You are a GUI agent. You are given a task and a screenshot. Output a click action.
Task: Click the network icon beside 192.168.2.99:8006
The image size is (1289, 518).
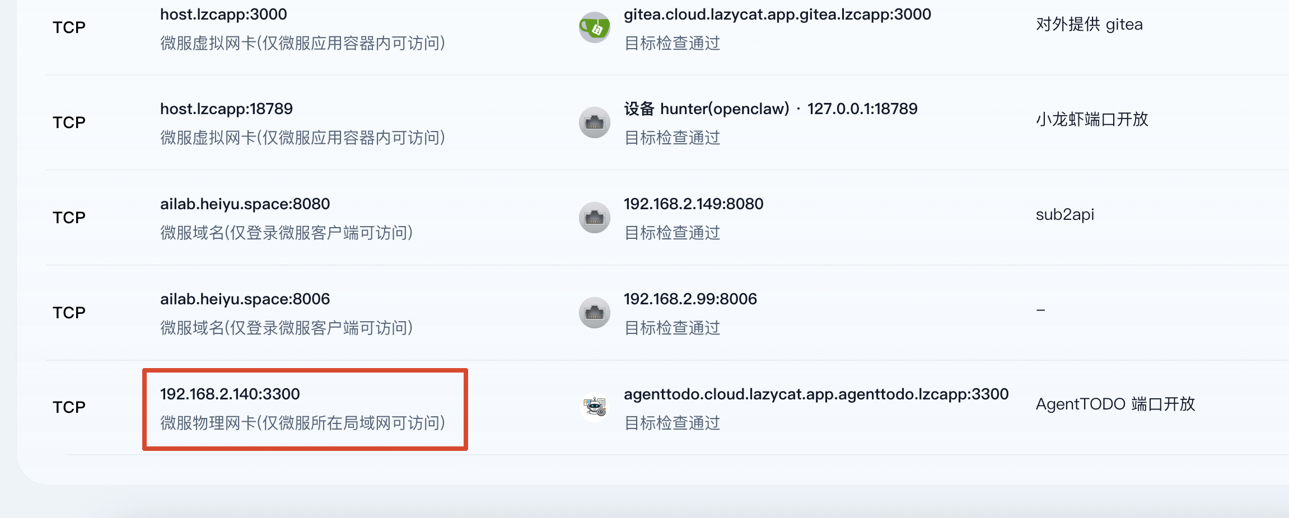click(594, 313)
